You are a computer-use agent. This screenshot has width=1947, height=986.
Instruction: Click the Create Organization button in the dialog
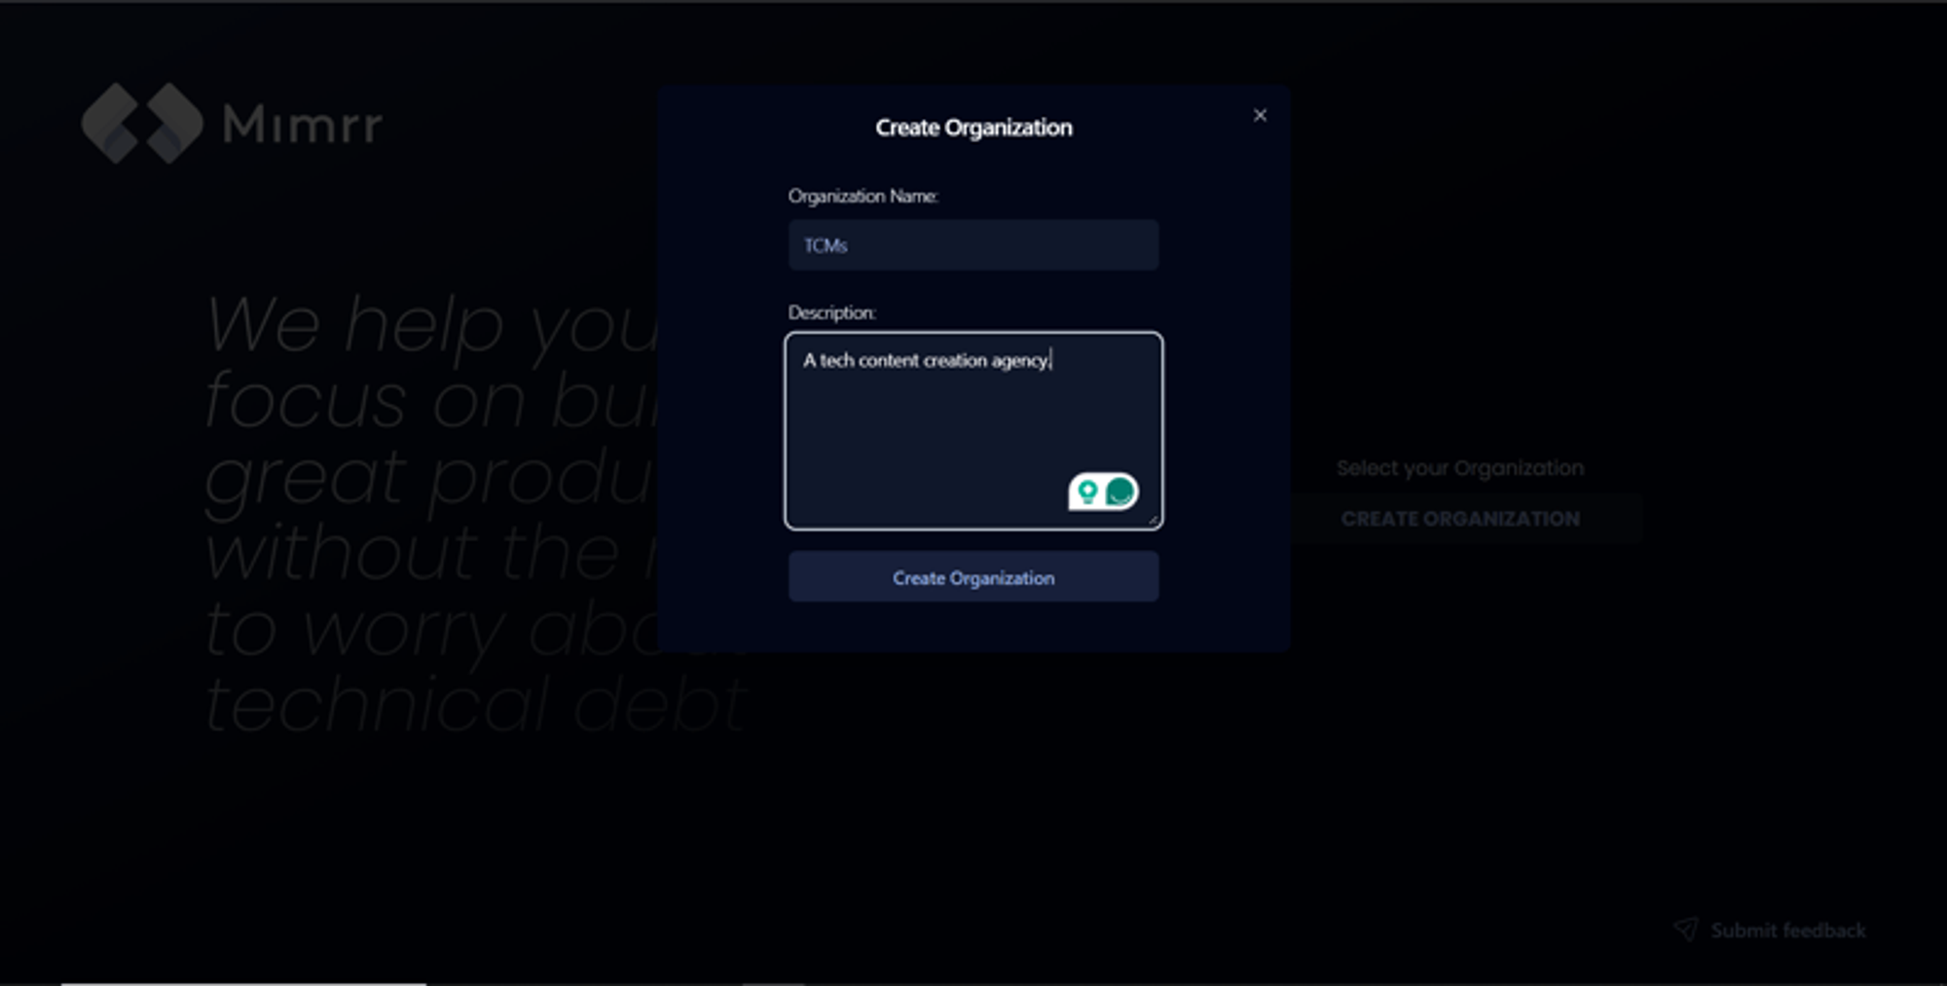973,577
